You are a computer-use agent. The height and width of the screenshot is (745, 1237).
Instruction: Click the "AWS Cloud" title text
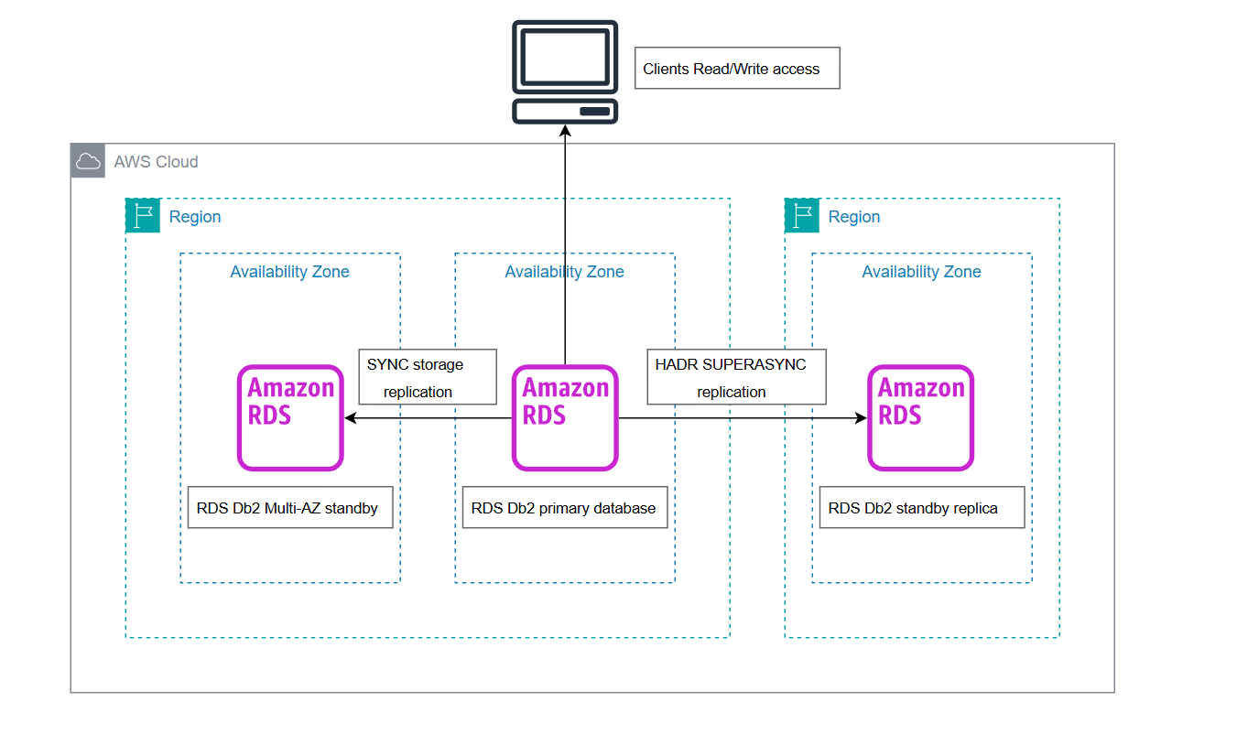point(156,162)
